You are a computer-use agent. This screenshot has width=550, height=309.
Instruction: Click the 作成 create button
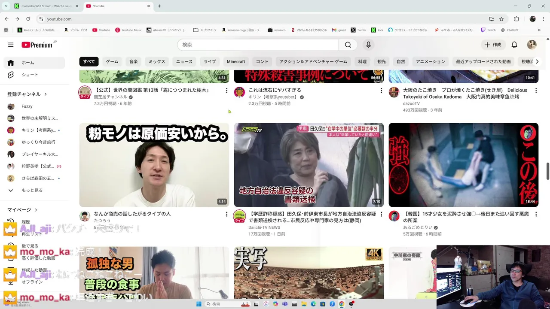click(x=493, y=45)
